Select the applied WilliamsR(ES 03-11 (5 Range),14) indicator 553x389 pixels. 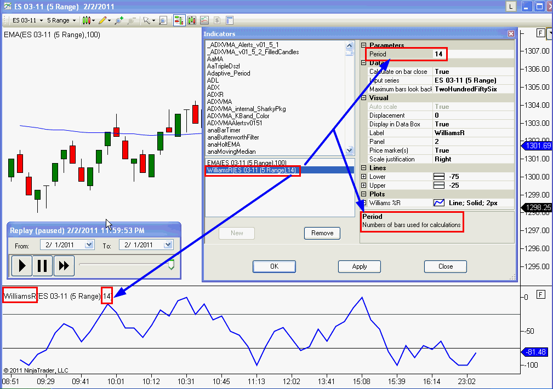coord(252,170)
